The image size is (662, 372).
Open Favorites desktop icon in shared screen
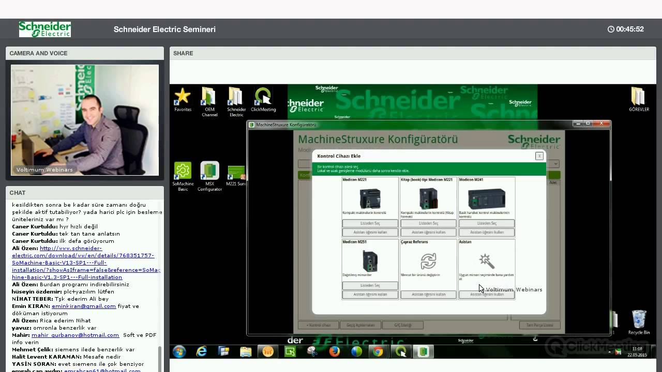[183, 99]
